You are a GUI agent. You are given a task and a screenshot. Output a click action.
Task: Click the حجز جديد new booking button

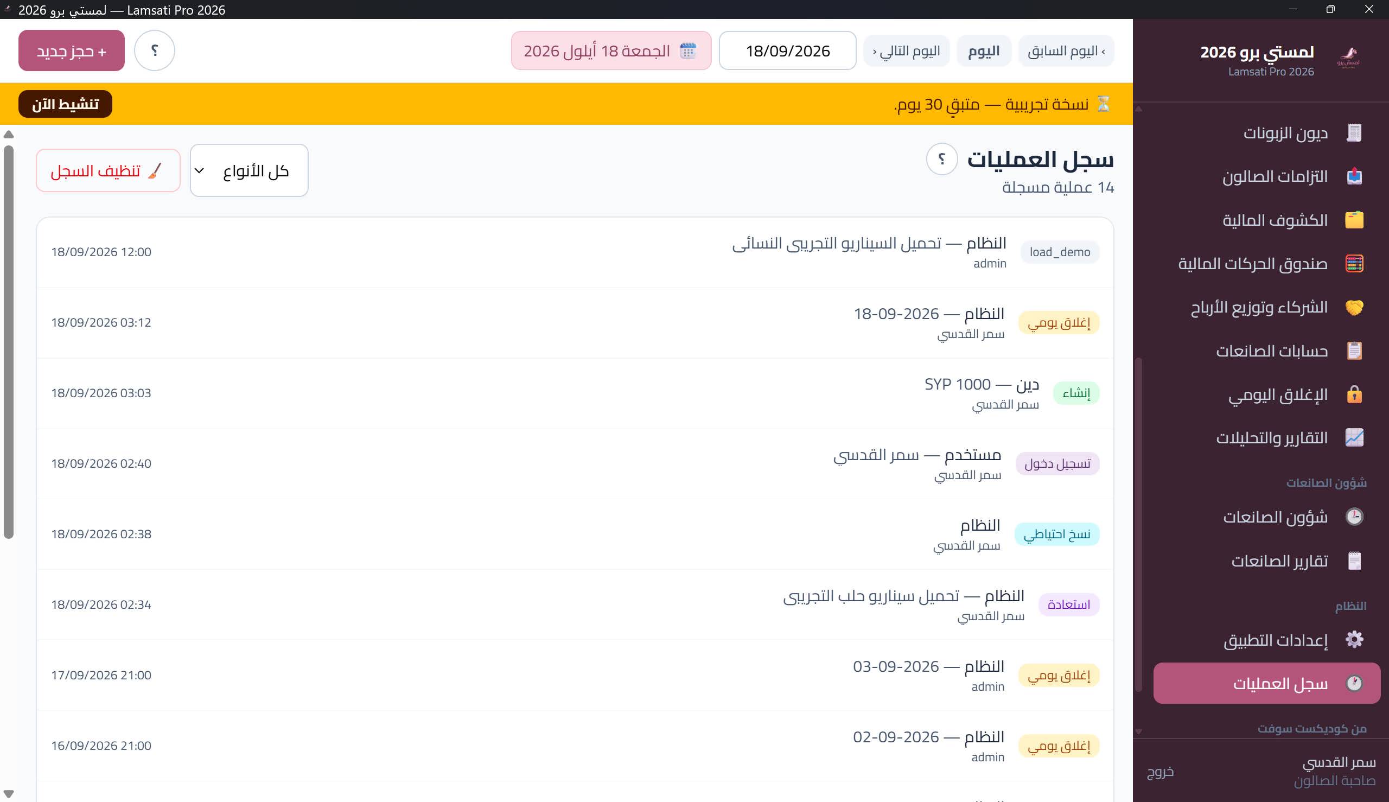click(x=72, y=50)
